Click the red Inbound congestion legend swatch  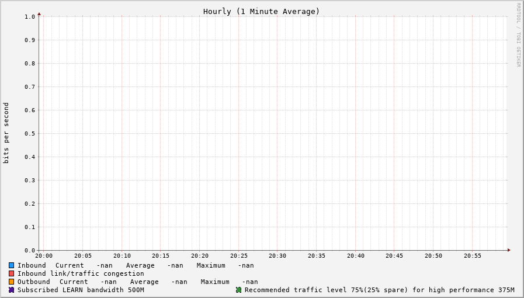point(11,273)
